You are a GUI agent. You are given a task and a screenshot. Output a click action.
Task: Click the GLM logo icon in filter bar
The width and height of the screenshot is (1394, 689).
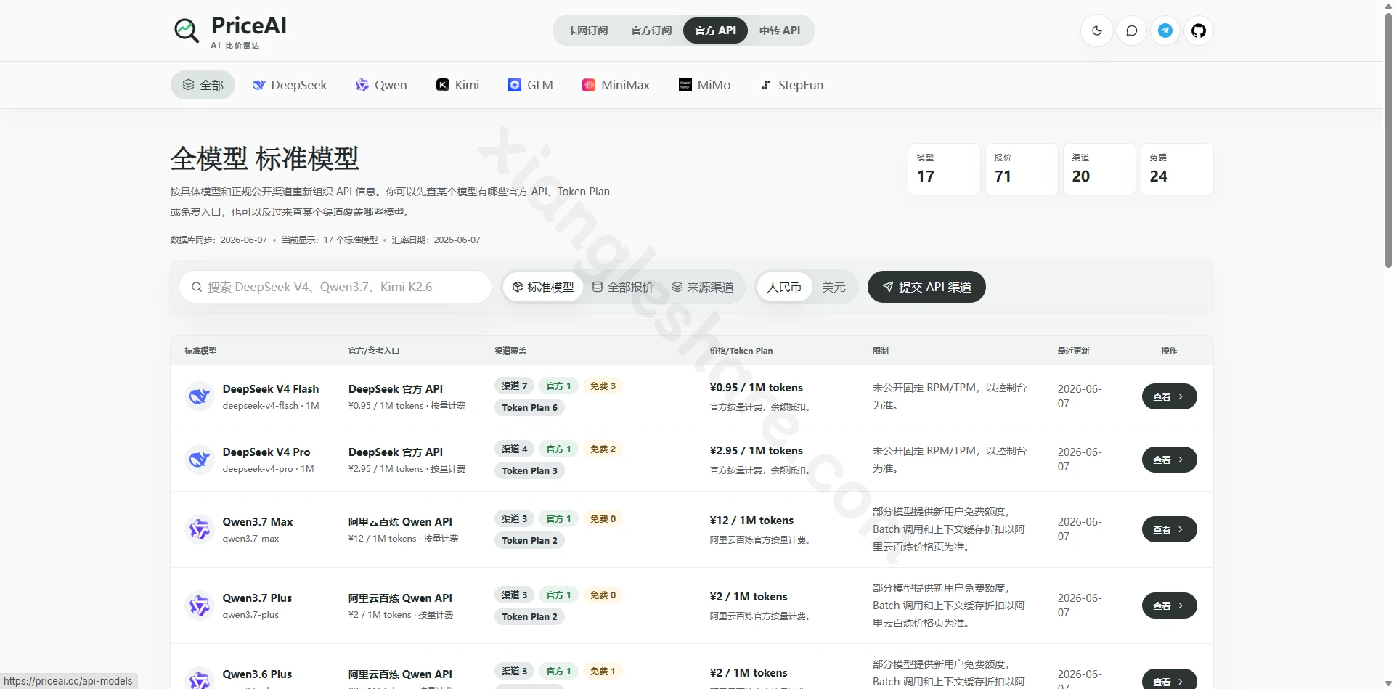tap(515, 85)
